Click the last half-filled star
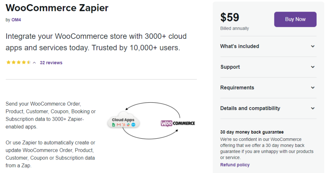329x173 pixels. pos(29,62)
